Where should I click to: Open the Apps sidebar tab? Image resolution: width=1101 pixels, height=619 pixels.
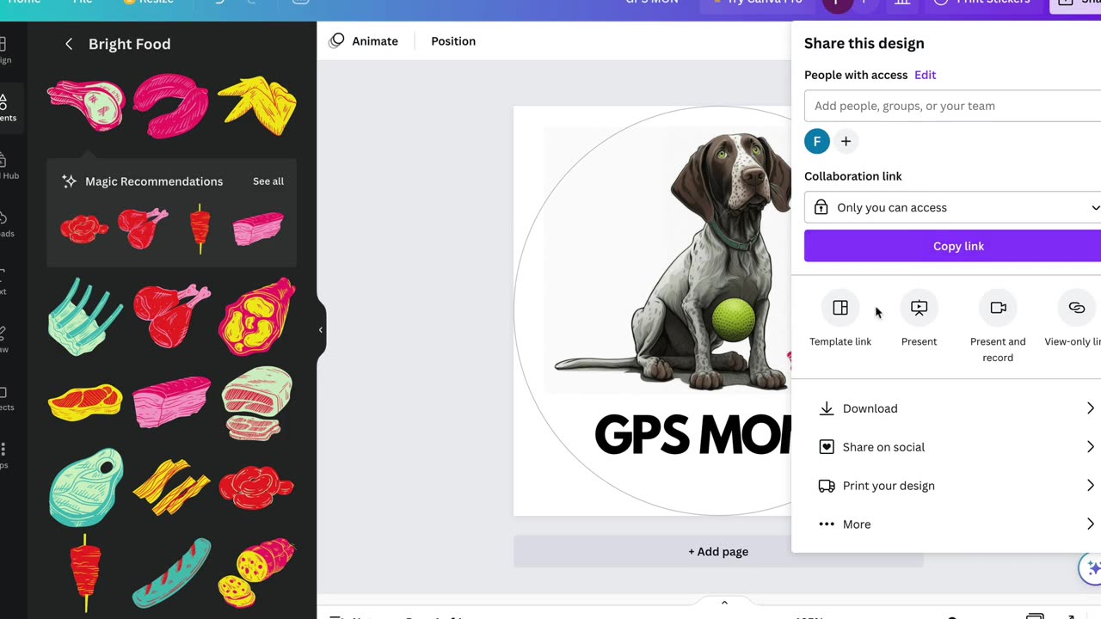[3, 456]
